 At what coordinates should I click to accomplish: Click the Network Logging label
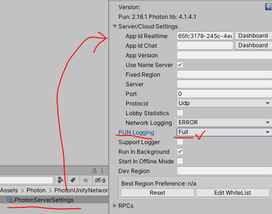pos(149,123)
